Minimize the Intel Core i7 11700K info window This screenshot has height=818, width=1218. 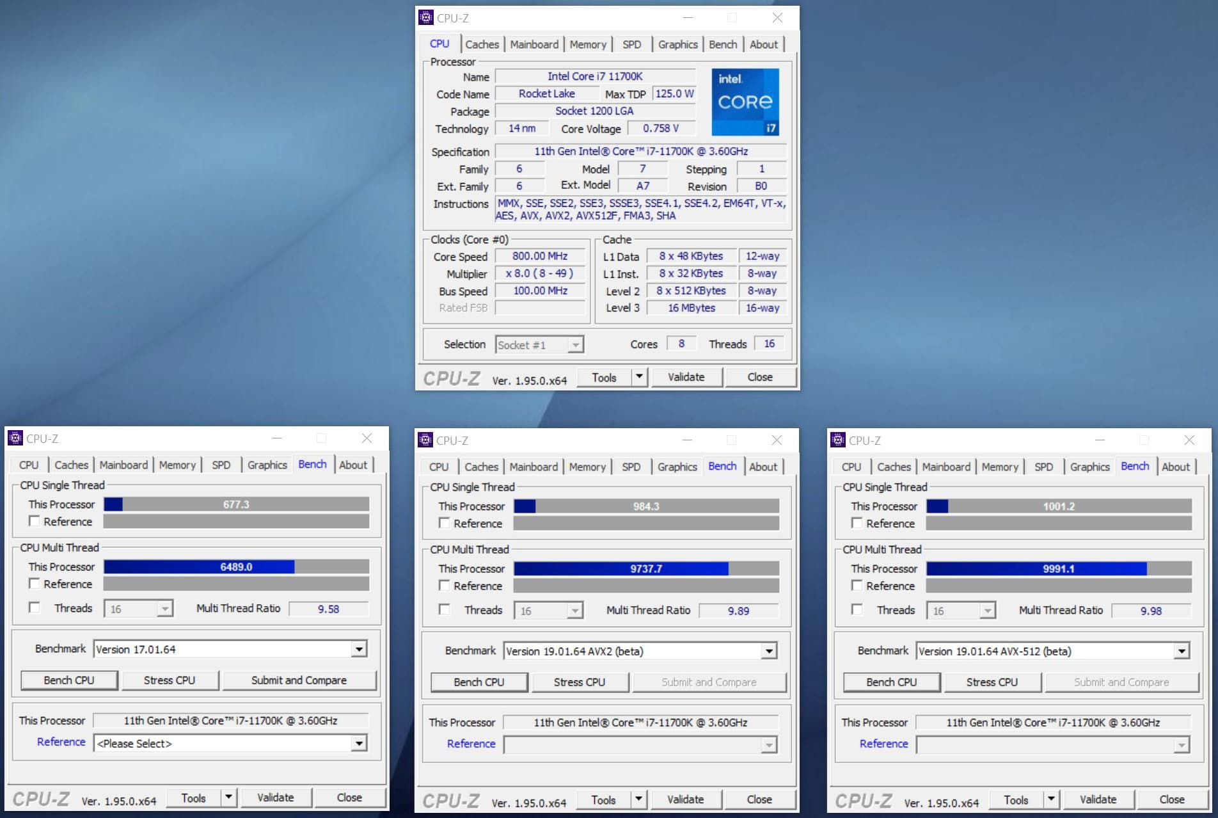pyautogui.click(x=688, y=18)
